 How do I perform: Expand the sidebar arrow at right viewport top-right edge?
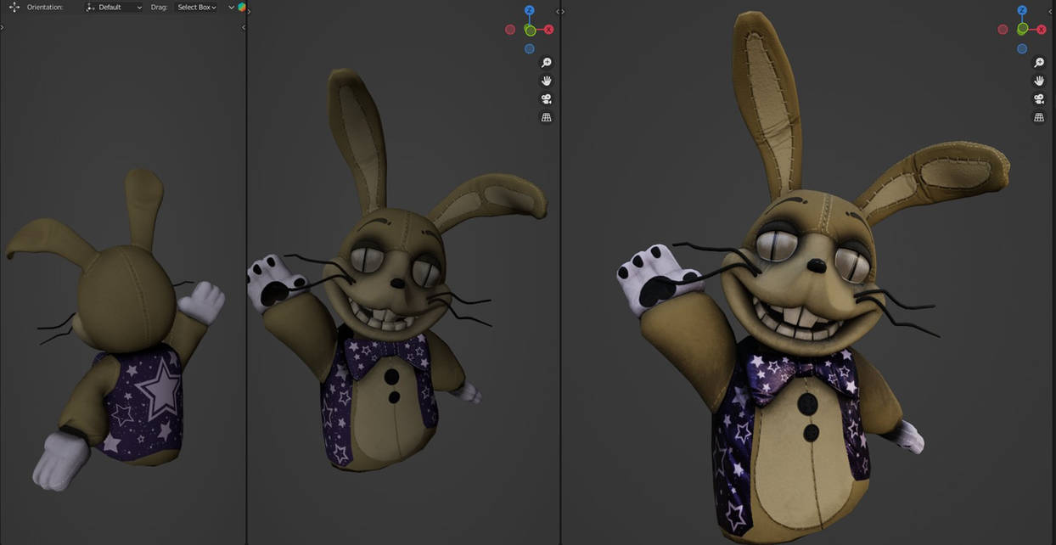[x=1052, y=12]
